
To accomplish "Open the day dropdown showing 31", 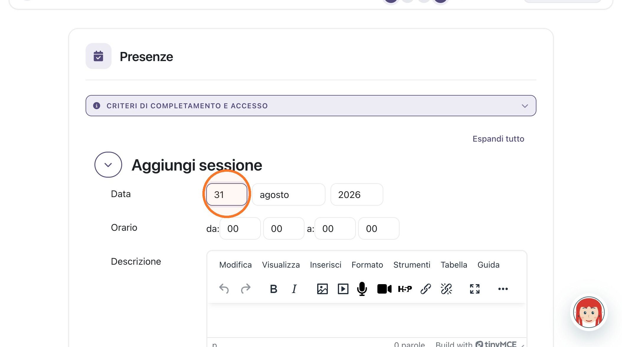I will [x=227, y=194].
